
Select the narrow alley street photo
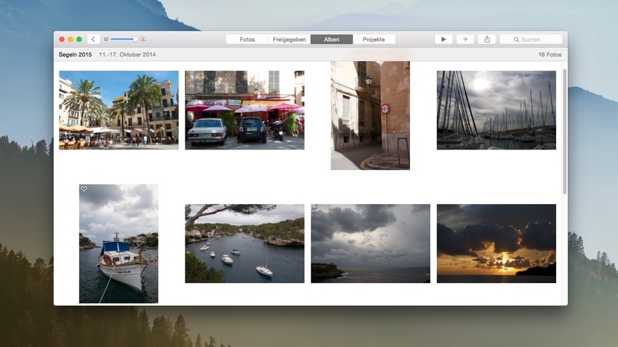pos(371,115)
